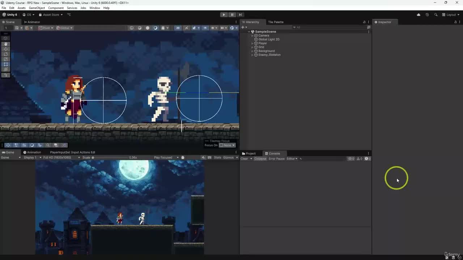
Task: Select the Hand view tool in Scene
Action: 6,44
